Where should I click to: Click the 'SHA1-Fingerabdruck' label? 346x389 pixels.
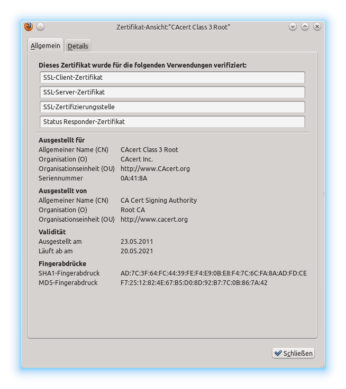coord(69,273)
